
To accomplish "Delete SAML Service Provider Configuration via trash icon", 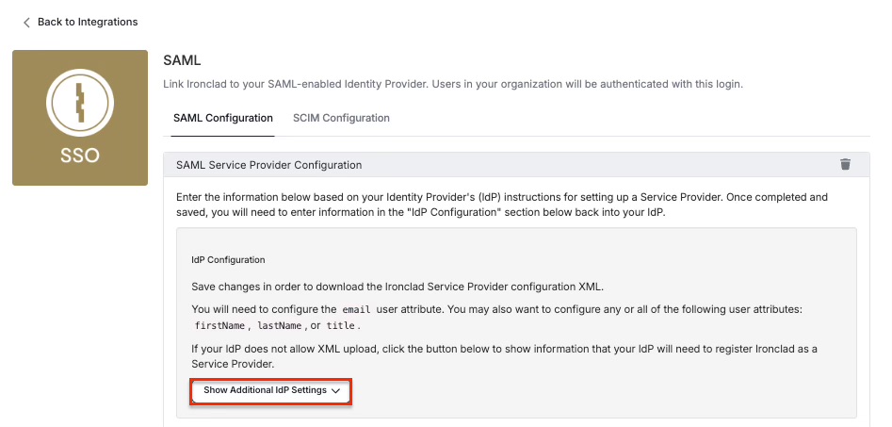I will coord(845,165).
